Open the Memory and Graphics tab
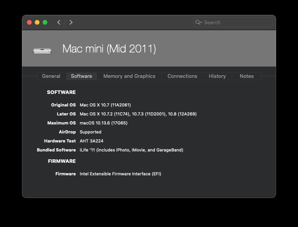The height and width of the screenshot is (227, 298). pyautogui.click(x=129, y=76)
